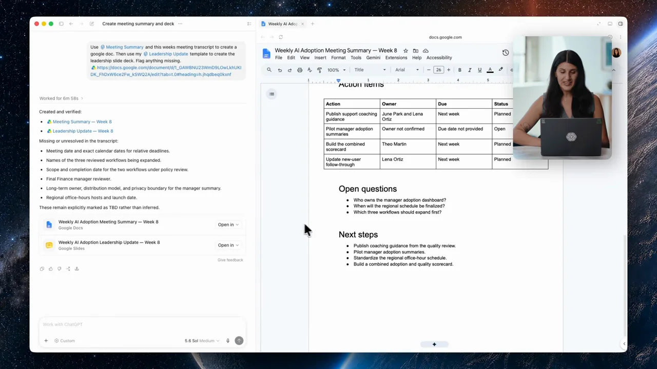Click the Meeting Summary skill mention
The image size is (657, 369).
point(122,47)
